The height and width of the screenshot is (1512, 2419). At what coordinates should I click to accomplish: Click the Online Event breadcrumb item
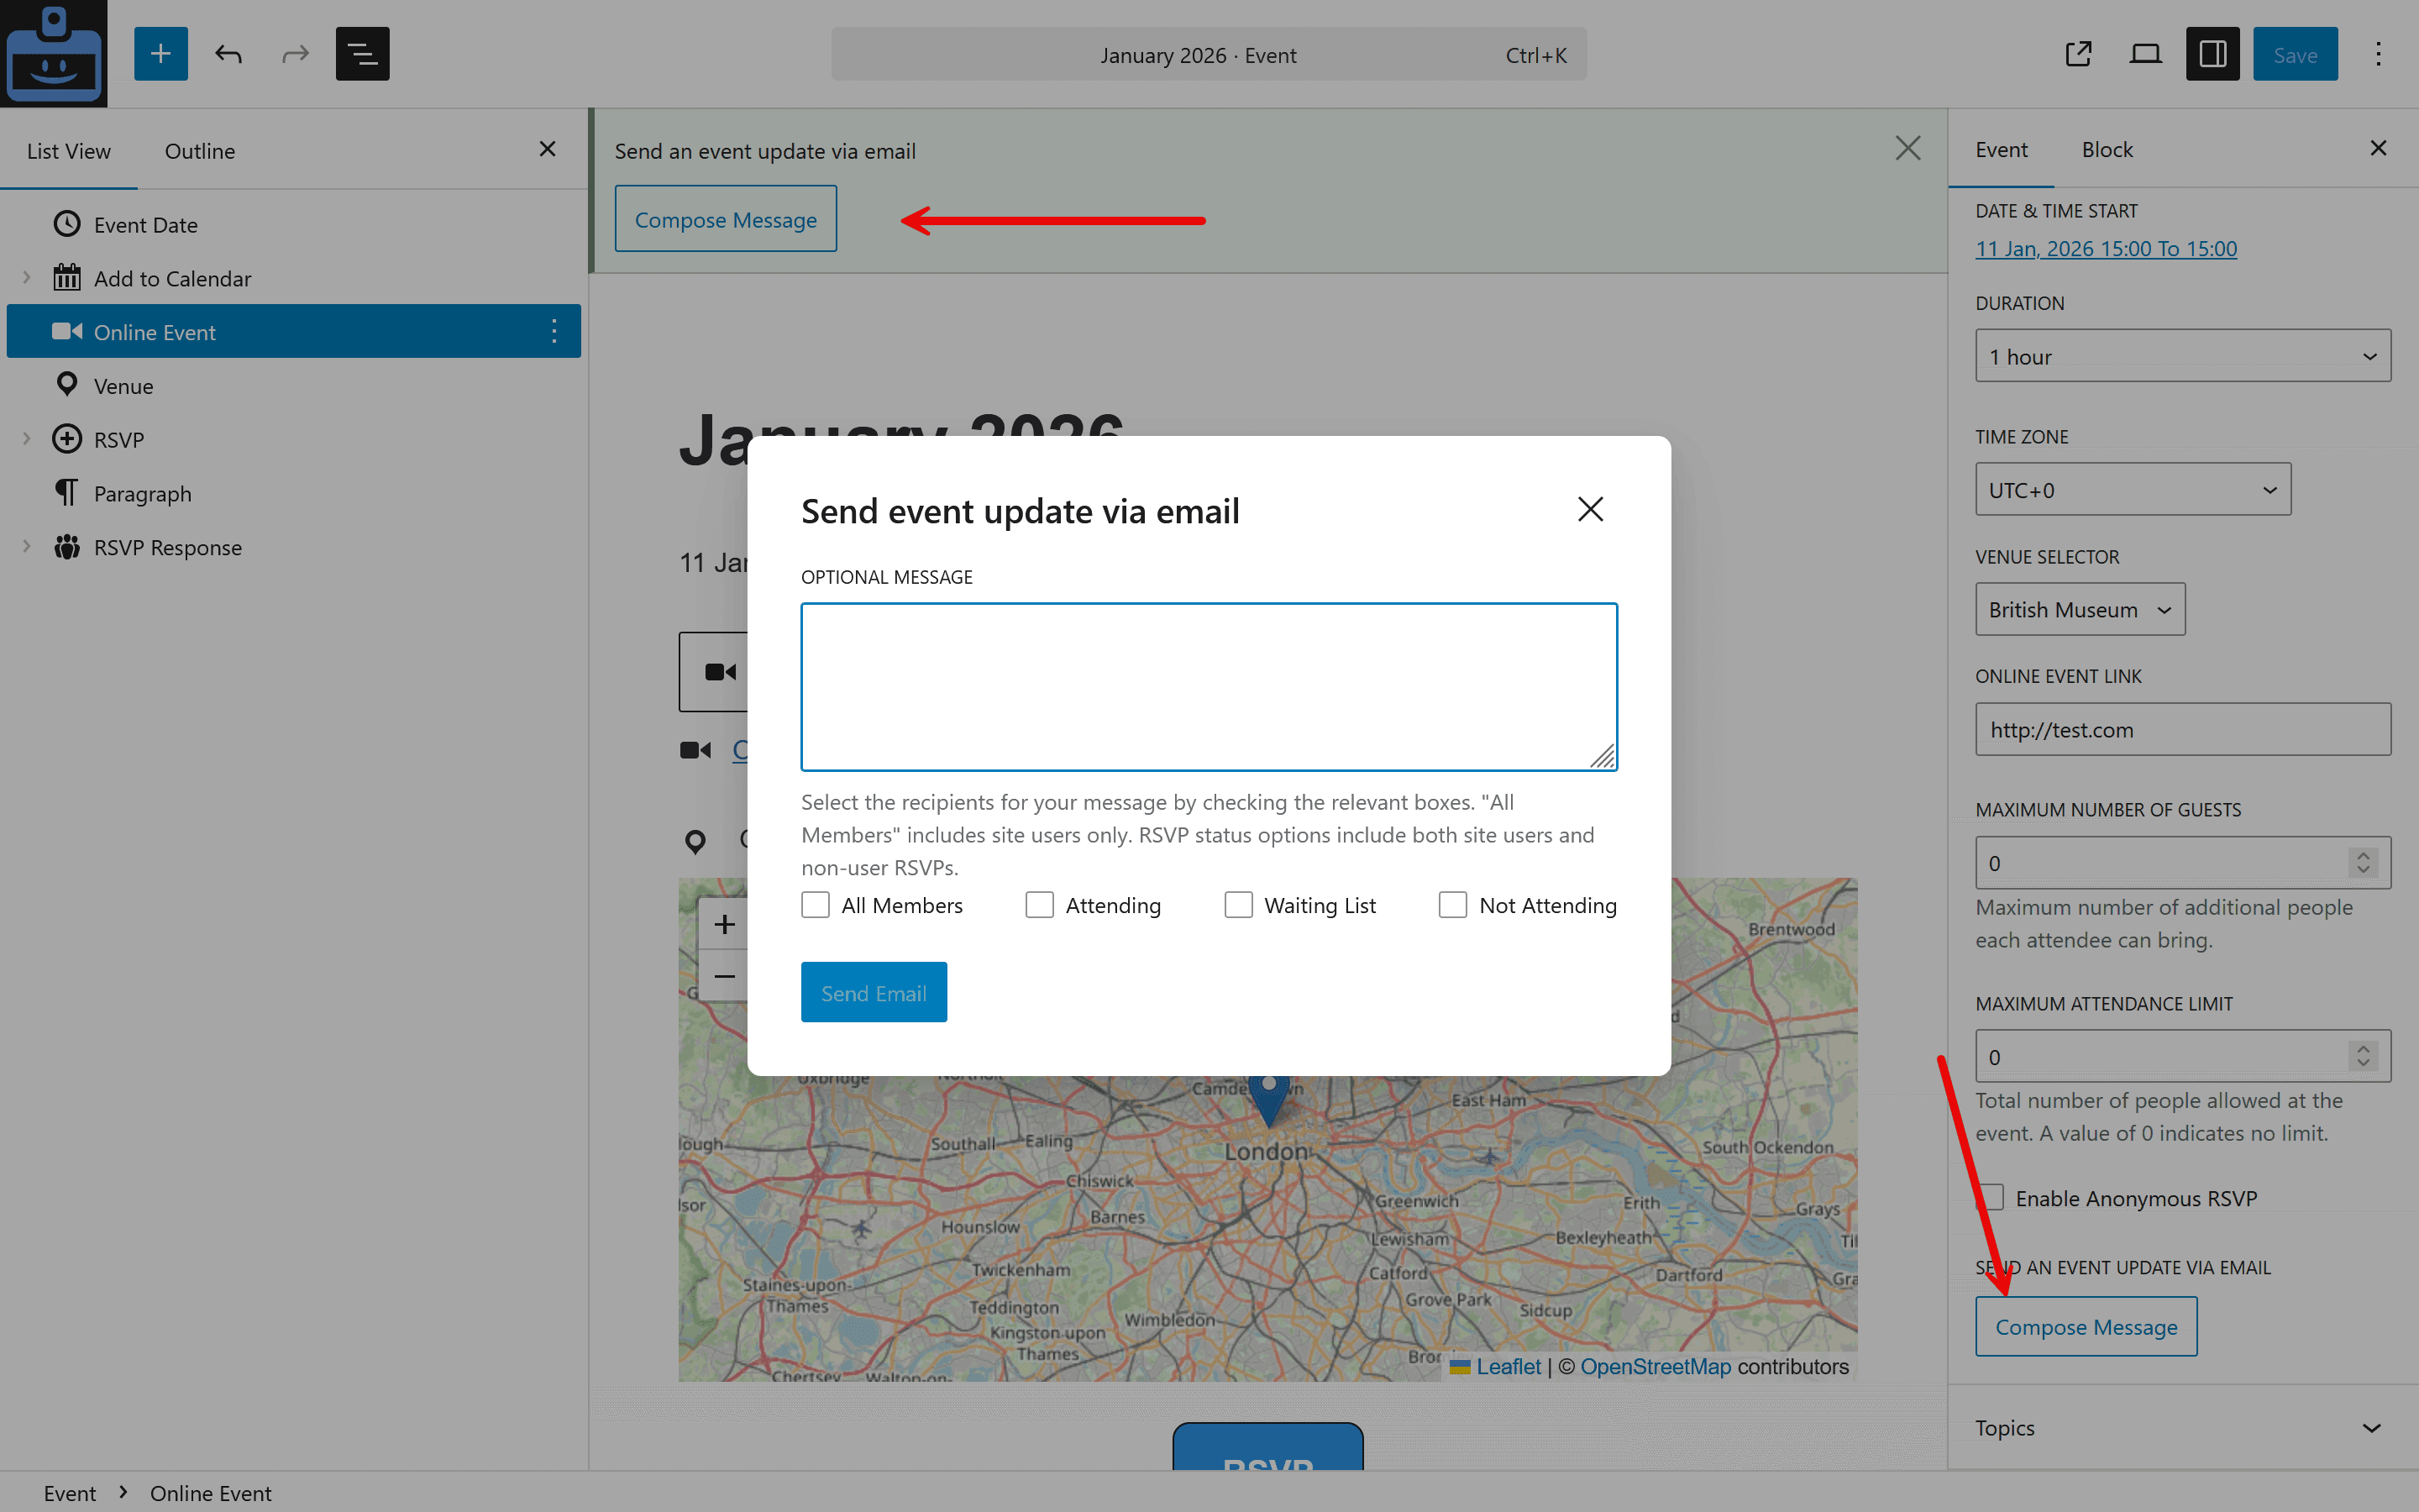click(210, 1493)
